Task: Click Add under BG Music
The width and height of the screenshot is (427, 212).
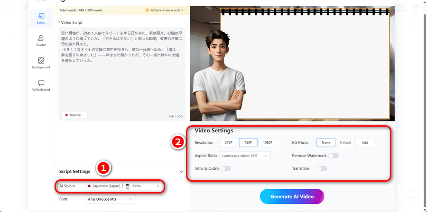Action: pyautogui.click(x=365, y=142)
